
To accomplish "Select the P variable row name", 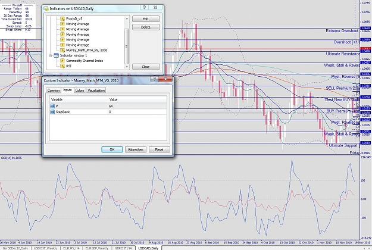I will (57, 107).
